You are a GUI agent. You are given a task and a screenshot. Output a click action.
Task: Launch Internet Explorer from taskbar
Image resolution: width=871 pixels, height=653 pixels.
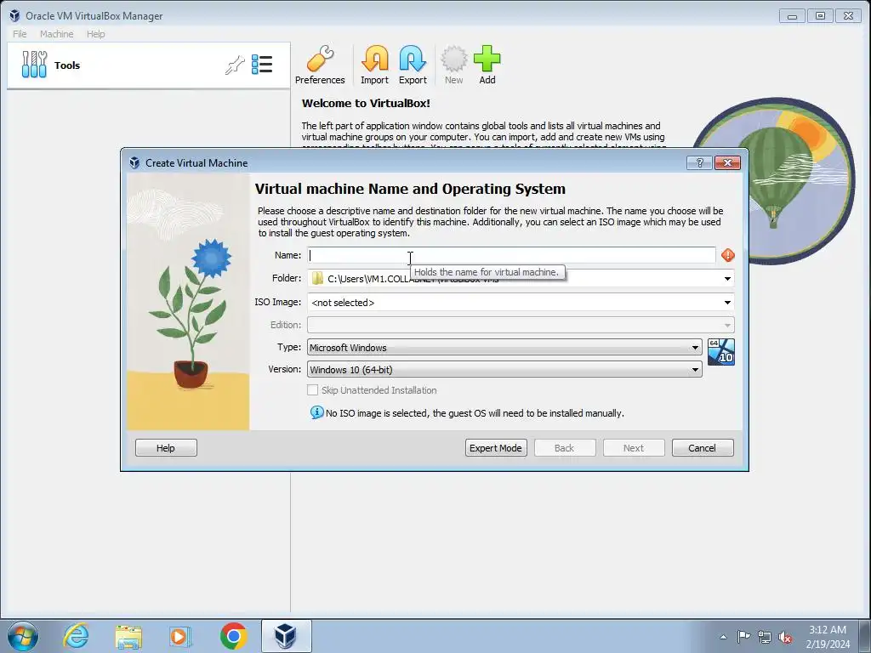(76, 636)
